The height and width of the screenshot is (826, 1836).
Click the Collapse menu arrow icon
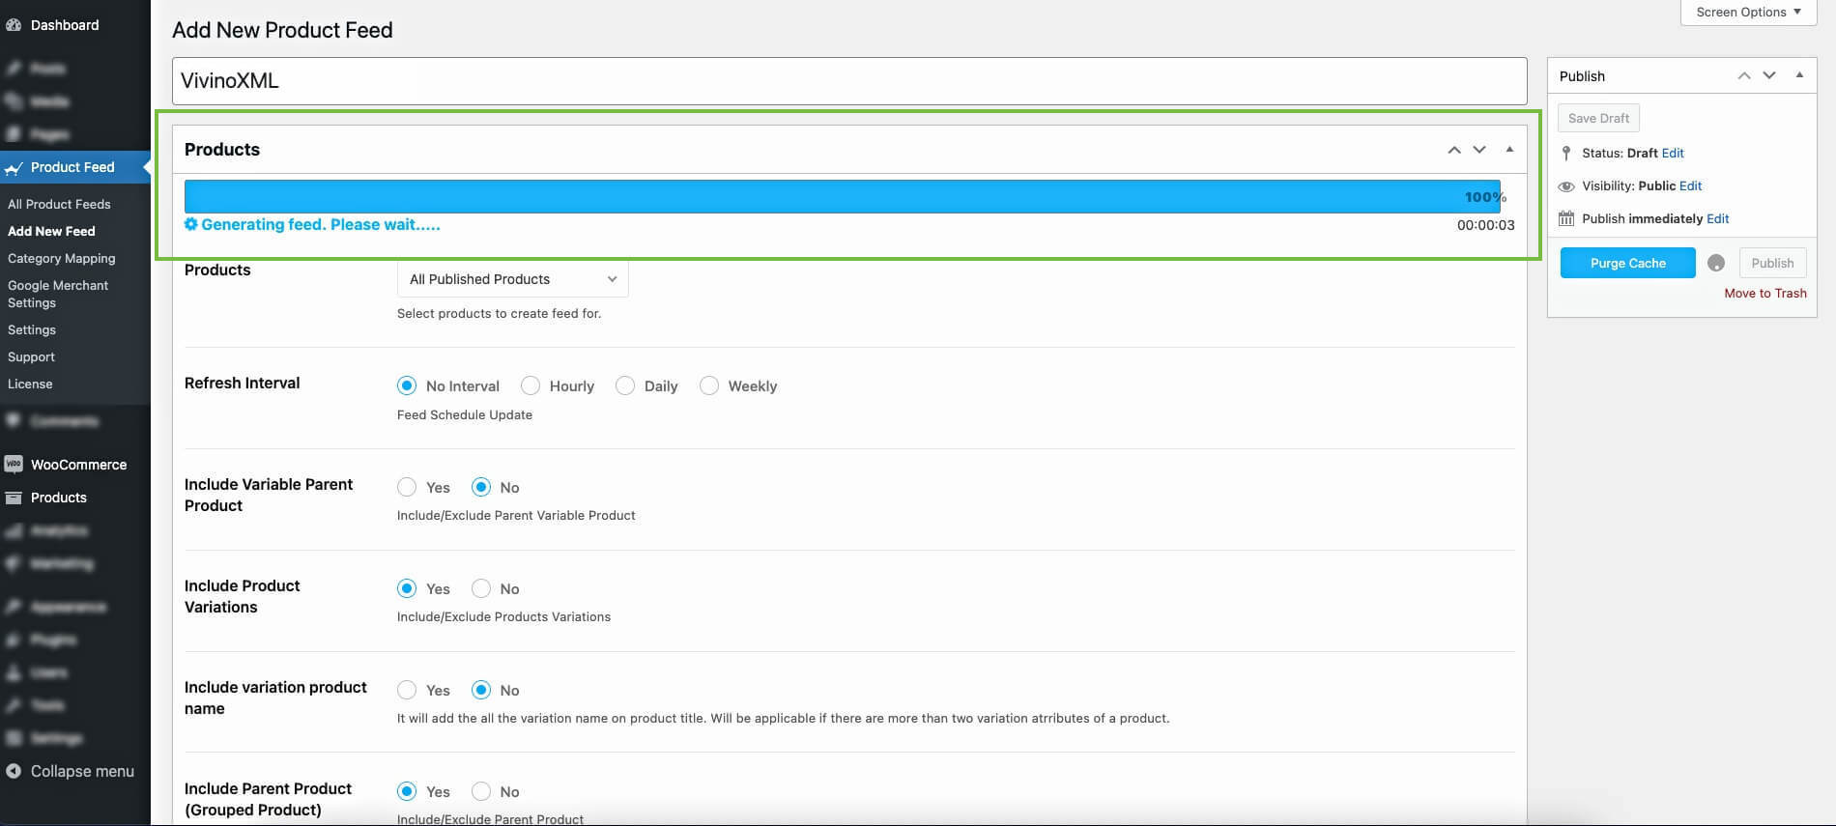pos(14,771)
